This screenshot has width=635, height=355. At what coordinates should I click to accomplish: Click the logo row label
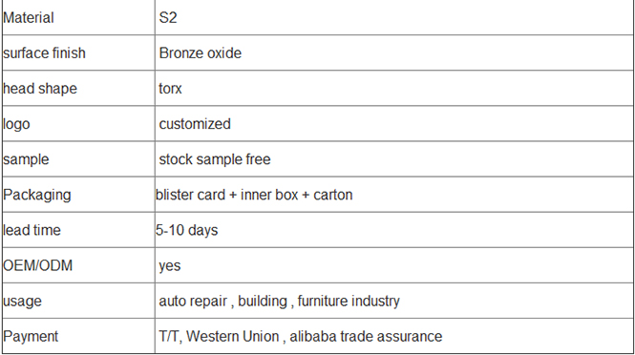[x=16, y=124]
